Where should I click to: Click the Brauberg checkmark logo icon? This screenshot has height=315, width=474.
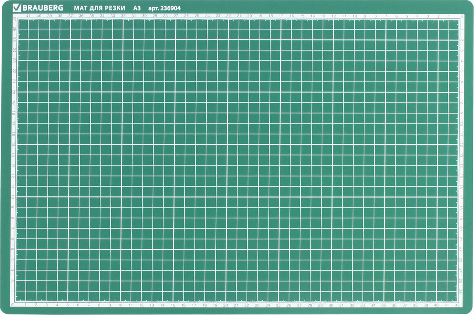pyautogui.click(x=16, y=8)
